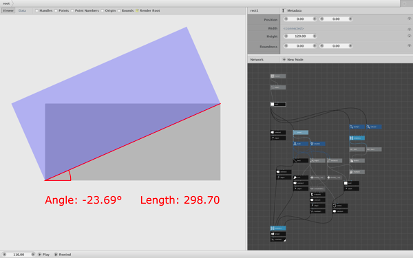The image size is (413, 258).
Task: Select the second rect node with white square icon
Action: pyautogui.click(x=351, y=183)
